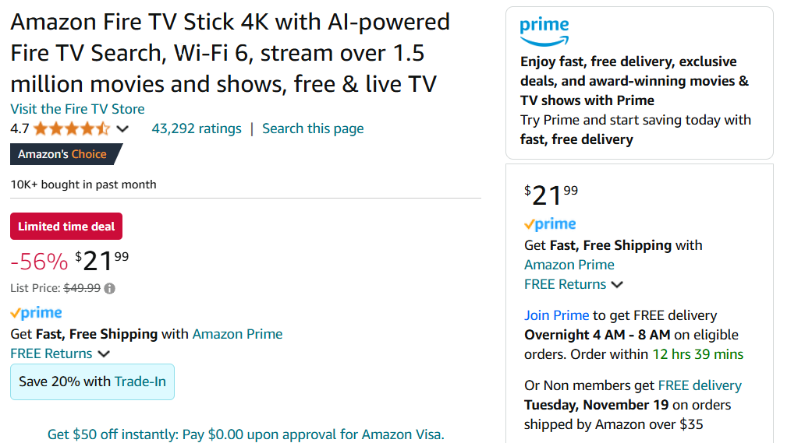The image size is (812, 443).
Task: Click Amazon Prime link in the buy box
Action: tap(569, 265)
